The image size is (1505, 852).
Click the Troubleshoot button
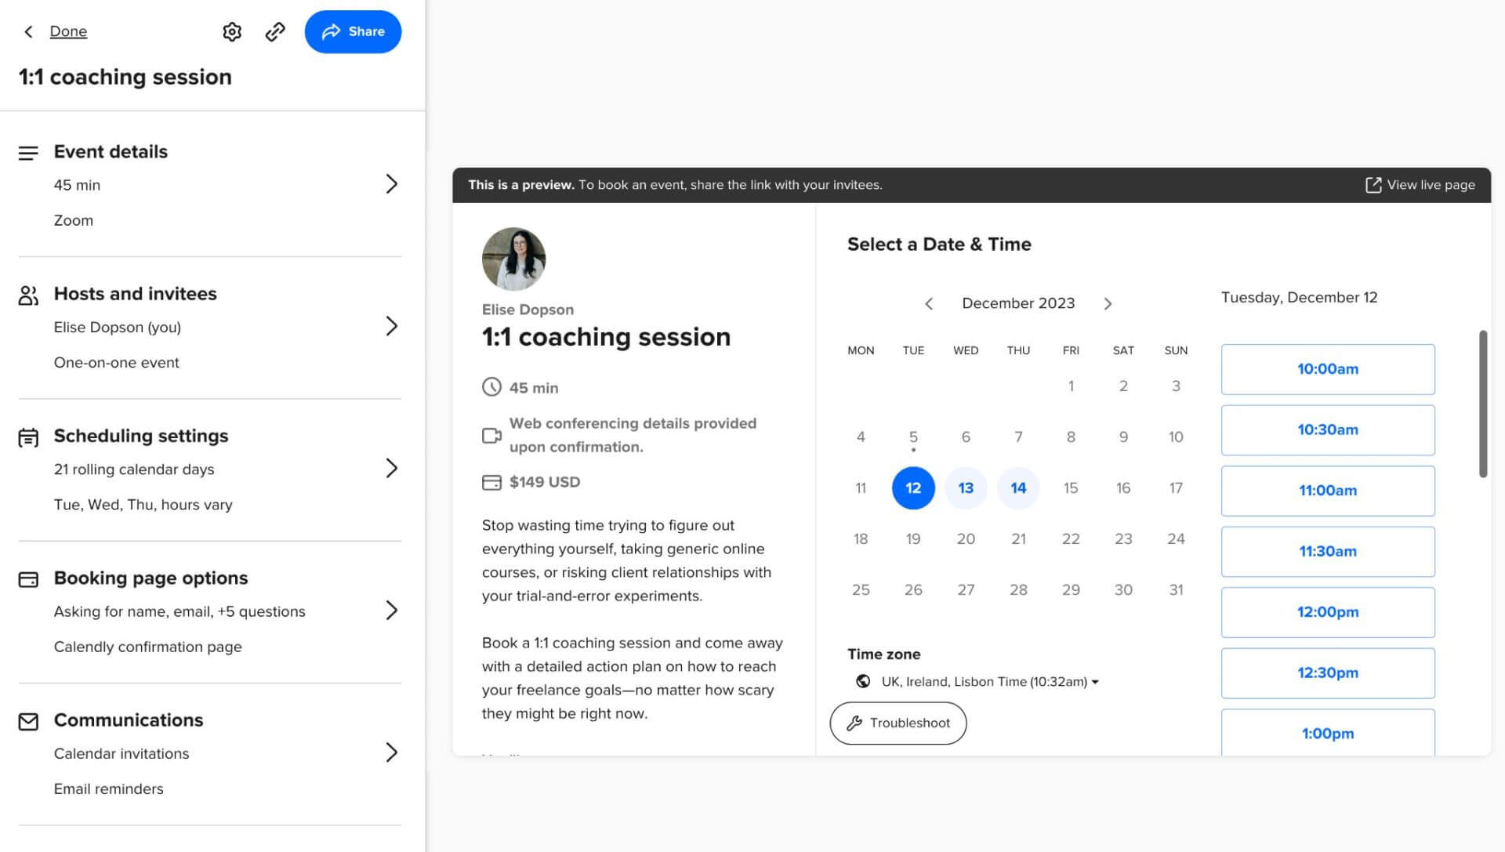898,723
